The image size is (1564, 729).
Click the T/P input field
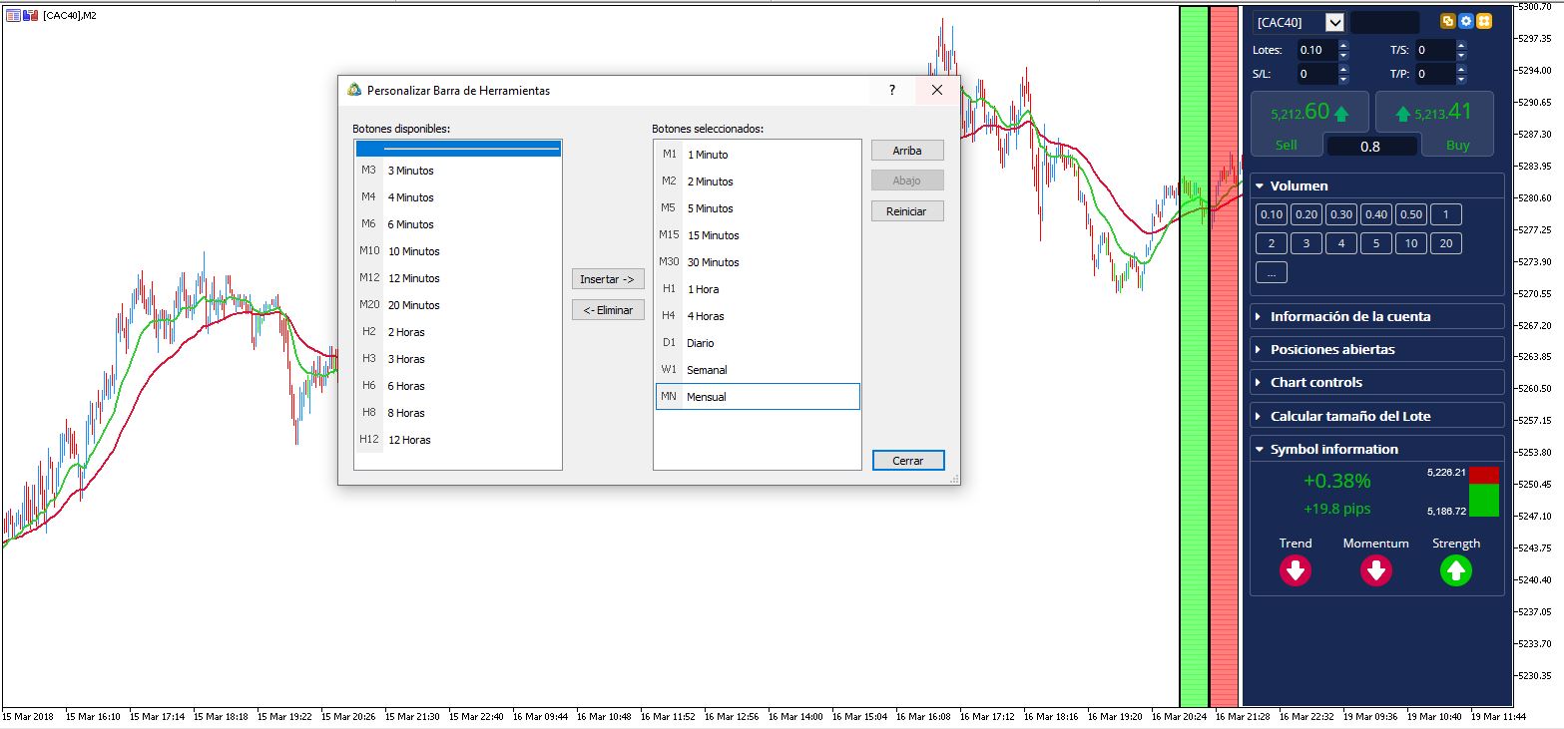(x=1434, y=74)
